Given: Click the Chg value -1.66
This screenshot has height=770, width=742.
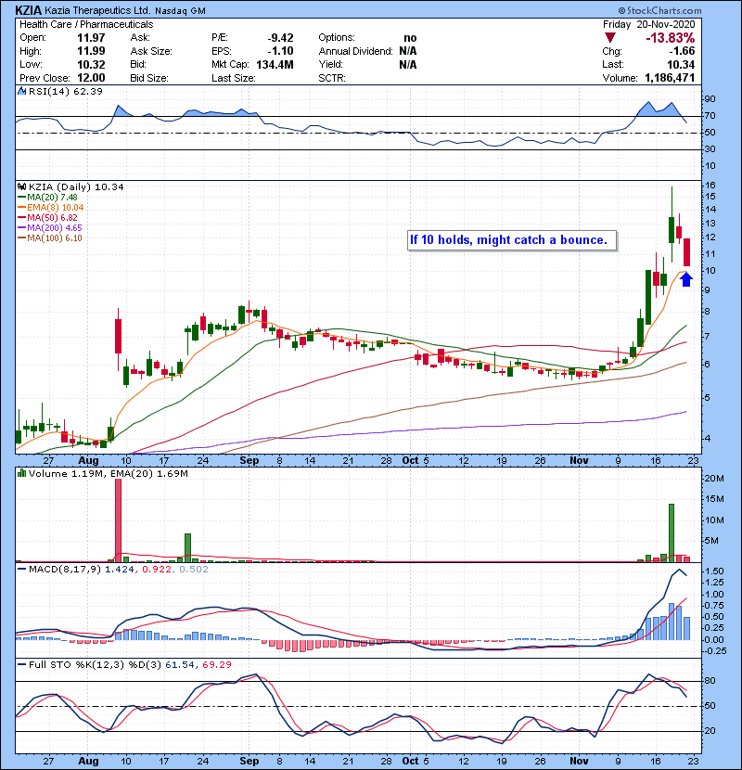Looking at the screenshot, I should point(682,51).
